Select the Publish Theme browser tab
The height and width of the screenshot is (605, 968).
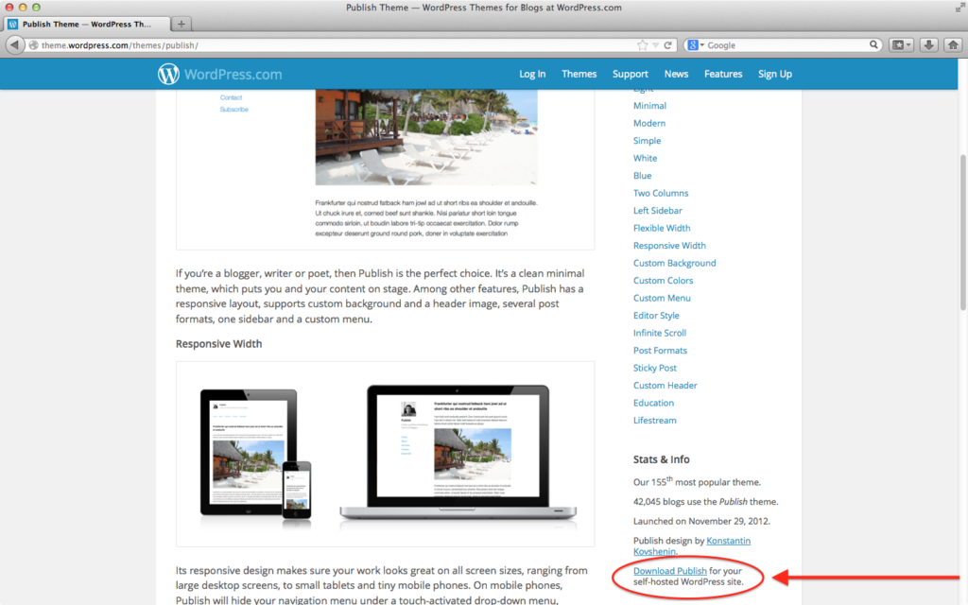click(x=86, y=24)
